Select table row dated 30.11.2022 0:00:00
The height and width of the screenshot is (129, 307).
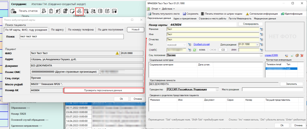[105, 108]
